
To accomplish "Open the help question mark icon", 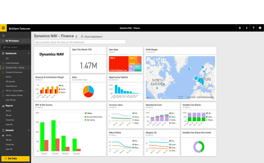I will 253,28.
